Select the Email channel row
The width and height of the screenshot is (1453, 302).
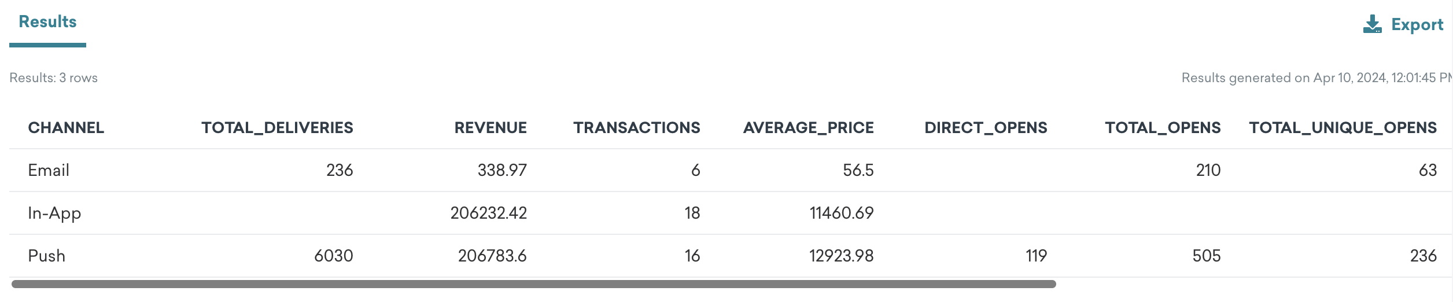point(730,170)
